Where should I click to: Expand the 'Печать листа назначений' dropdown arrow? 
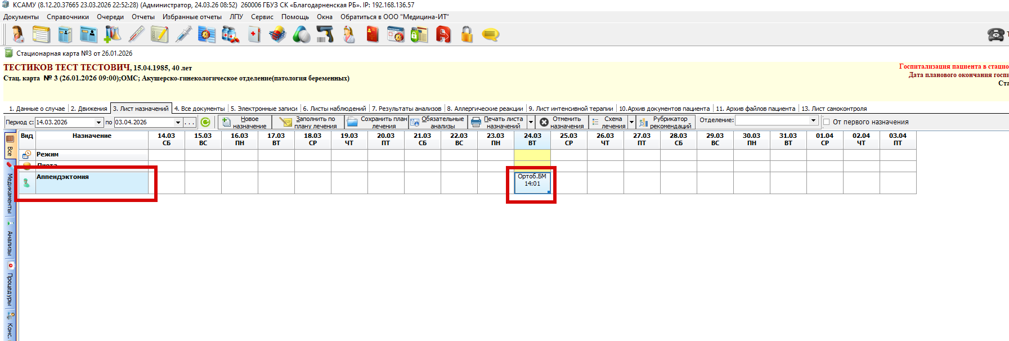pyautogui.click(x=531, y=122)
